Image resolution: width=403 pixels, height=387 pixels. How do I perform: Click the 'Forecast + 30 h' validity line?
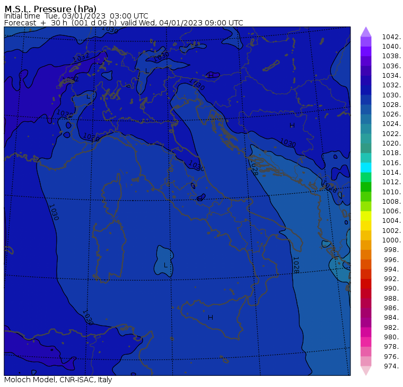click(x=124, y=23)
